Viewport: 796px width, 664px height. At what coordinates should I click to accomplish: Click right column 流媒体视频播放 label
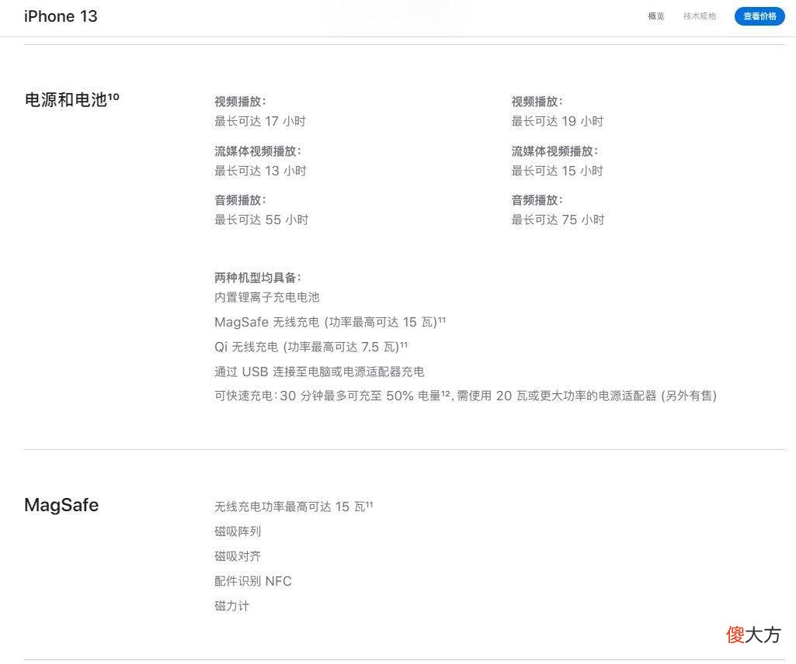click(554, 151)
